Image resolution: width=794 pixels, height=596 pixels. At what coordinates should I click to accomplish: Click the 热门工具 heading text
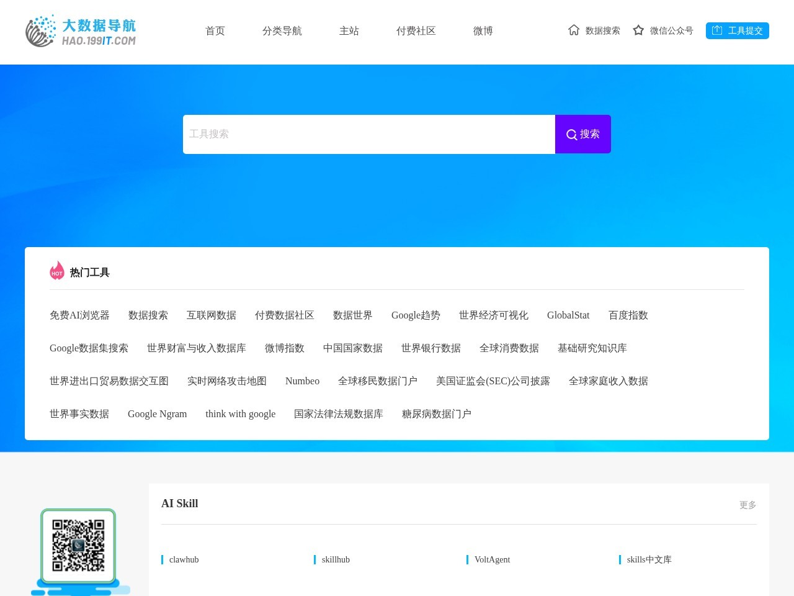pos(90,273)
